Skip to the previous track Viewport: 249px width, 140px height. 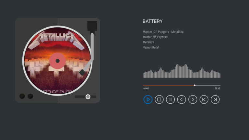tap(204, 99)
